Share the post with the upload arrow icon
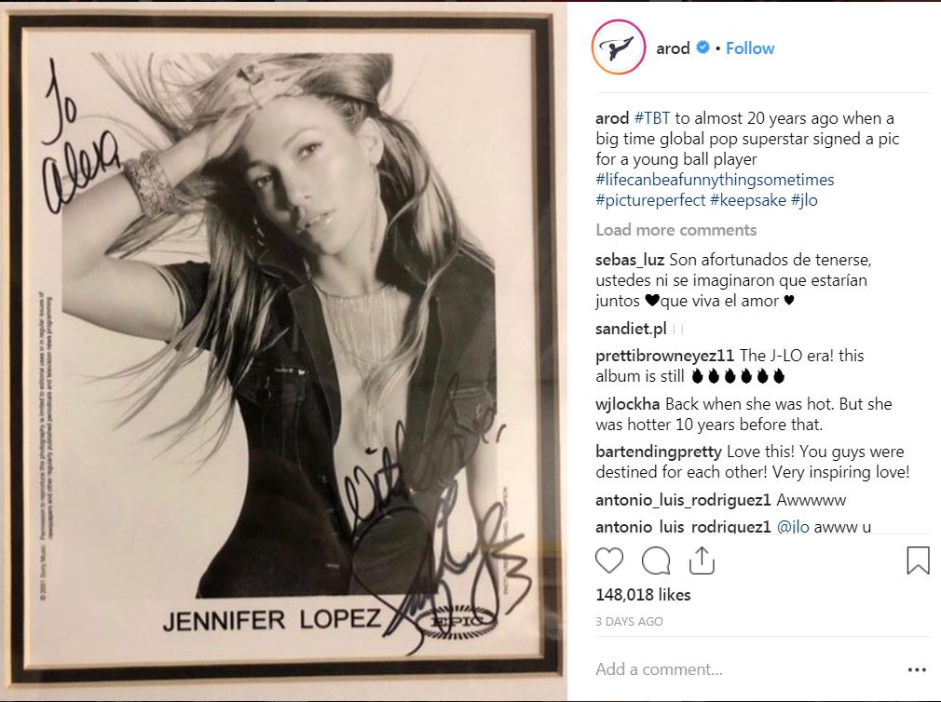Screen dimensions: 941x702 click(702, 560)
